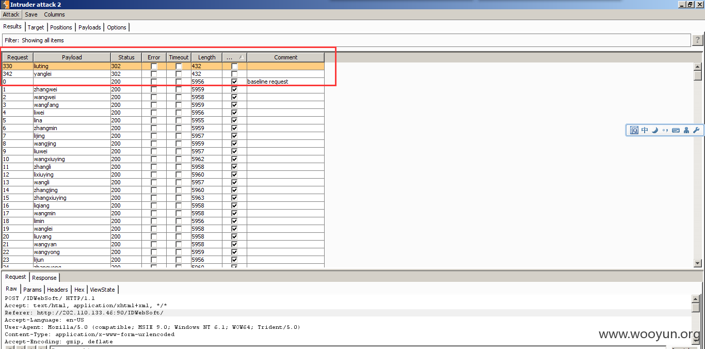
Task: Click the Sogou IME logo icon
Action: [x=634, y=130]
